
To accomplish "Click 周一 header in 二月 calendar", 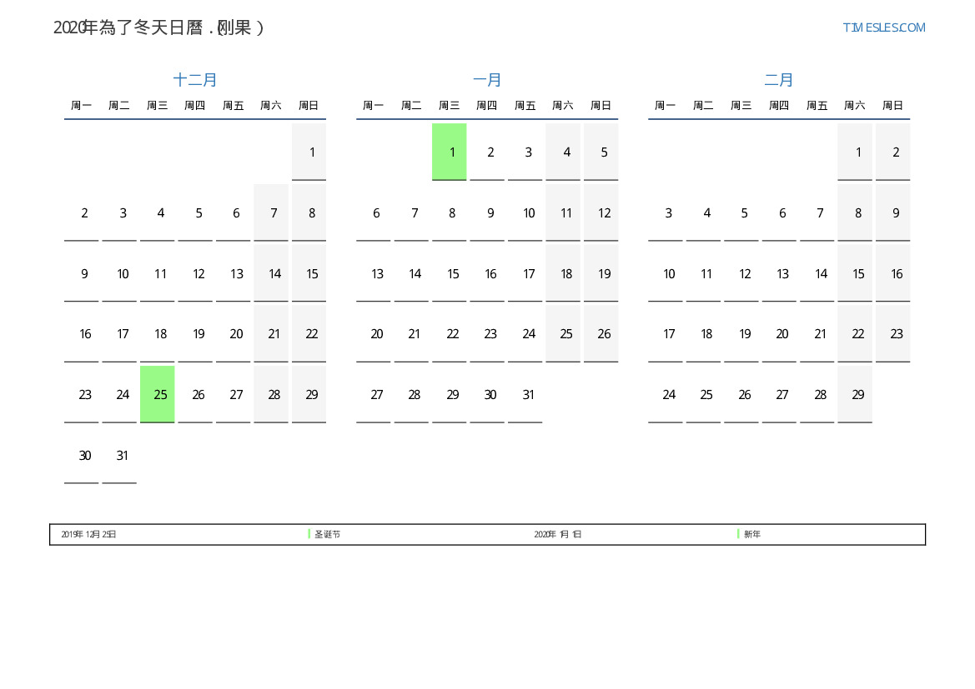I will (x=665, y=106).
